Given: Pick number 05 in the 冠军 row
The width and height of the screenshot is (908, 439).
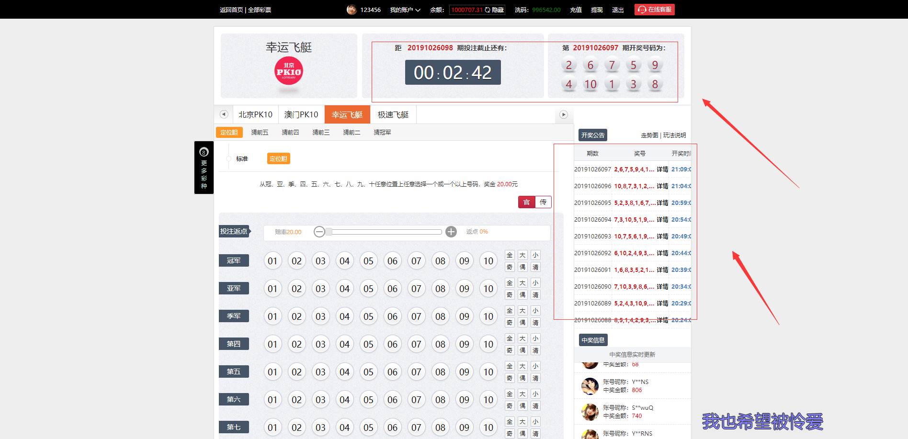Looking at the screenshot, I should [x=368, y=261].
